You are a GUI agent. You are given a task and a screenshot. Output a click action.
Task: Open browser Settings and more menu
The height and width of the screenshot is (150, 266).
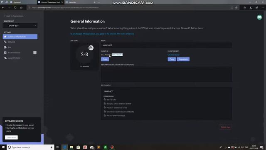[x=263, y=7]
